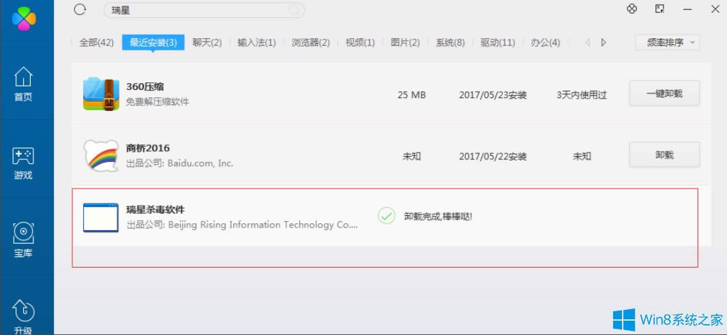Switch to the 驱动(11) category
This screenshot has width=727, height=335.
(x=497, y=43)
